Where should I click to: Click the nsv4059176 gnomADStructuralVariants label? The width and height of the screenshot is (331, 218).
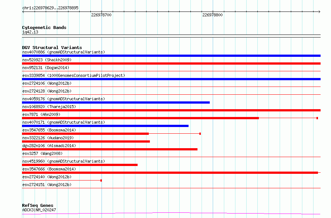pos(64,99)
